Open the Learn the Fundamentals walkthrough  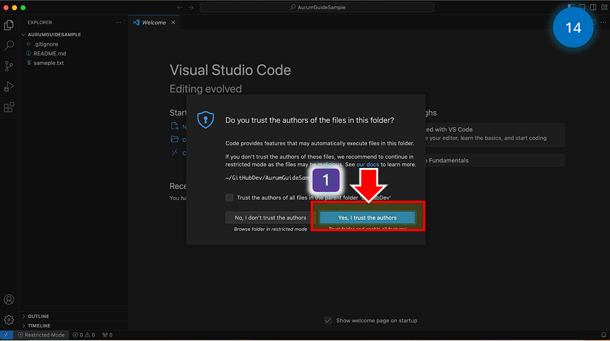pos(495,160)
